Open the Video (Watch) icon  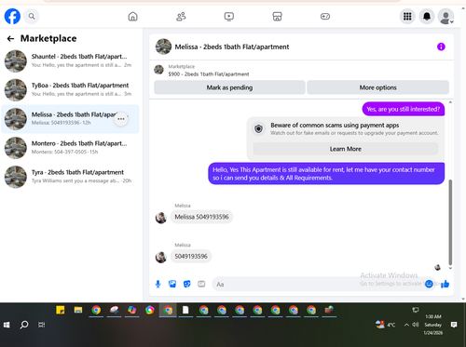[229, 16]
